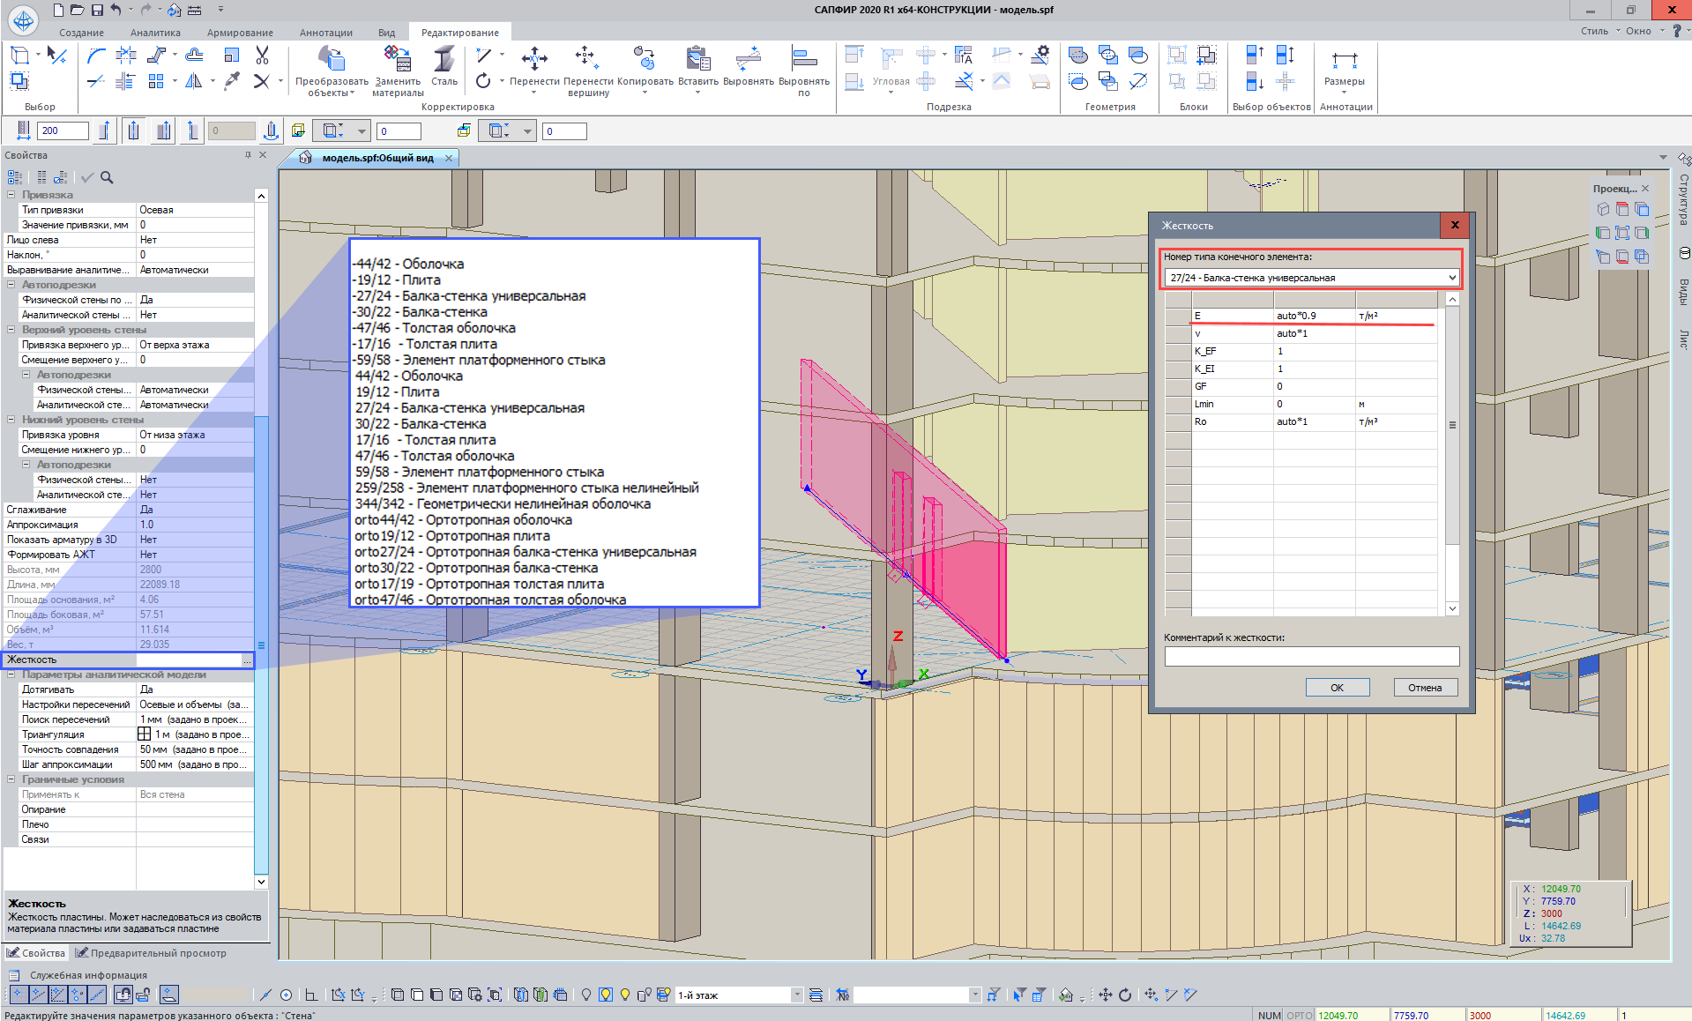Viewport: 1692px width, 1021px height.
Task: Click the Жесткость property ellipsis button
Action: coord(247,660)
